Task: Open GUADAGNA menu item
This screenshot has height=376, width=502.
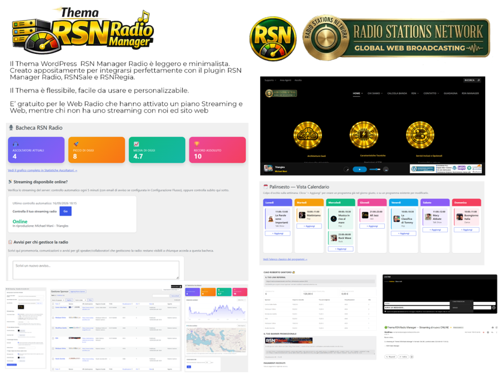Action: pos(451,94)
